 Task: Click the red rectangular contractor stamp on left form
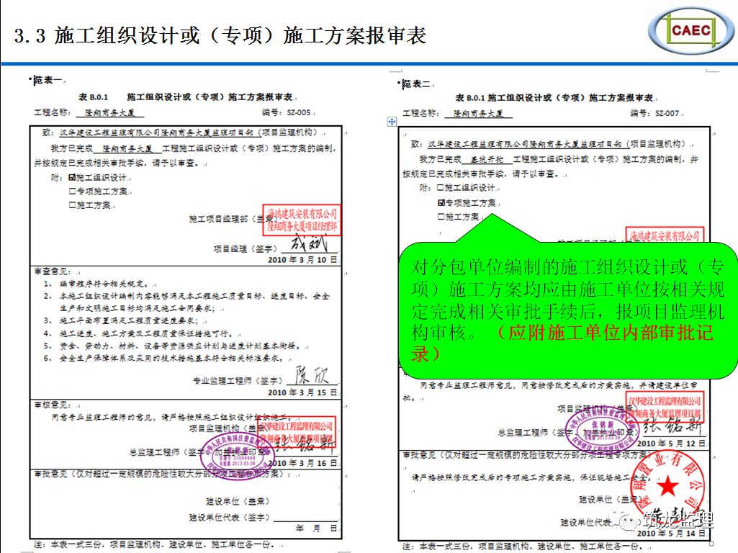coord(302,220)
